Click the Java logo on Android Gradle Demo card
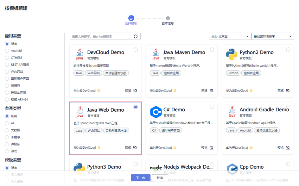The height and width of the screenshot is (186, 299). pos(232,112)
